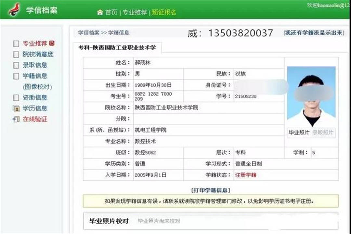The image size is (351, 234).
Task: Click the student photo thumbnail
Action: [x=311, y=96]
